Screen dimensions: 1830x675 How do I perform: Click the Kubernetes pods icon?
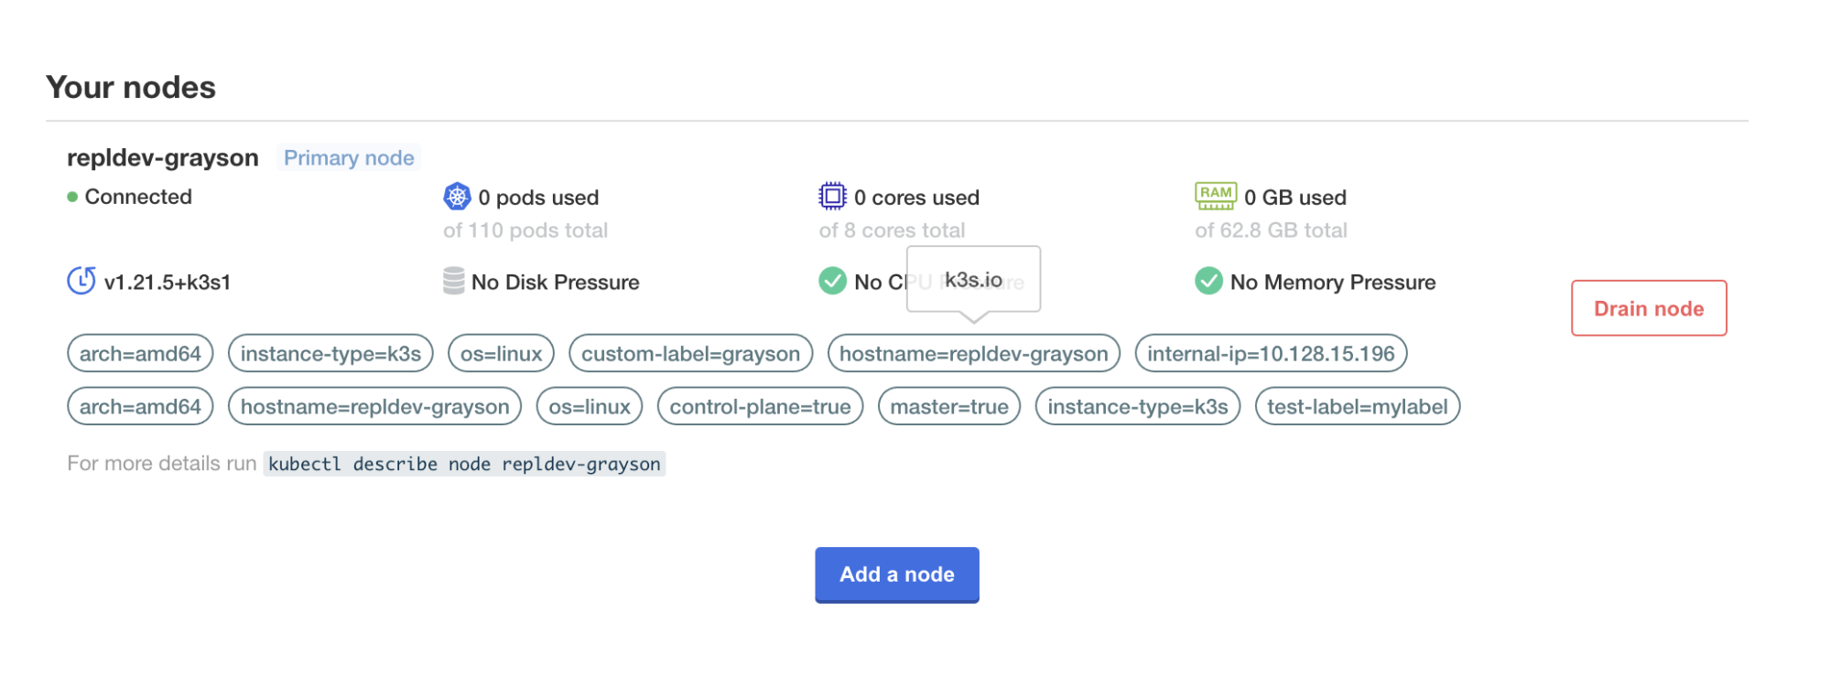coord(457,197)
